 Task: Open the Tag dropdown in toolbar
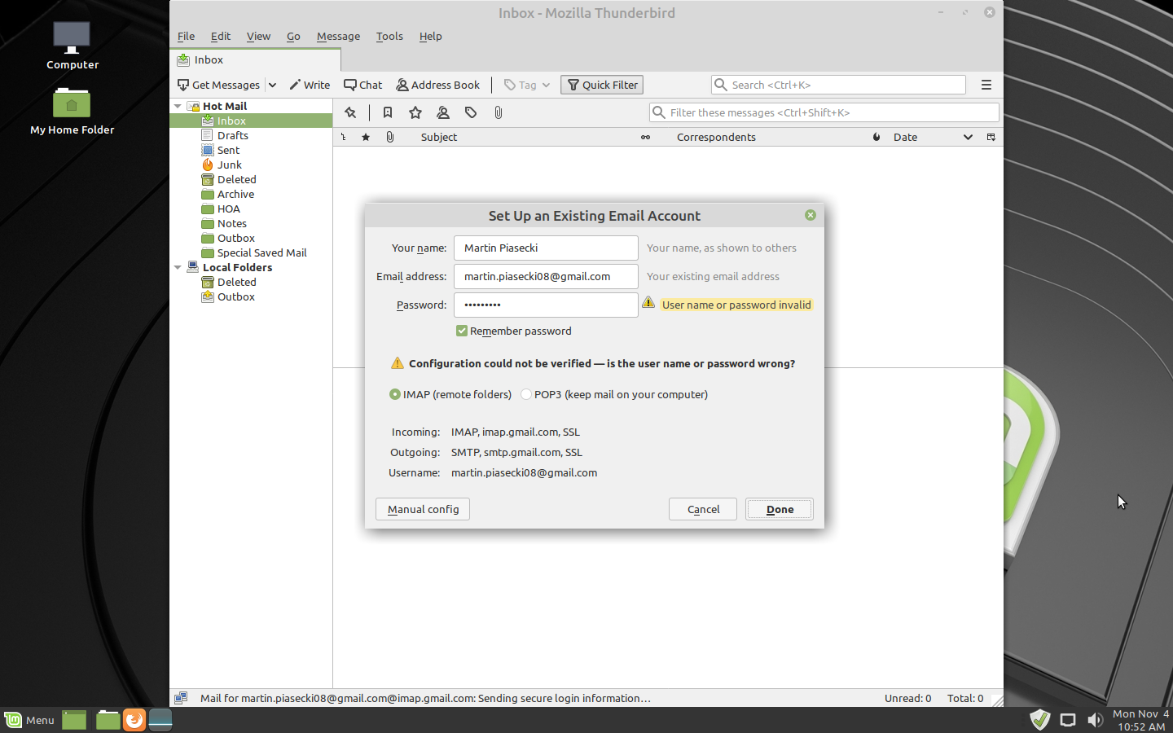[527, 85]
